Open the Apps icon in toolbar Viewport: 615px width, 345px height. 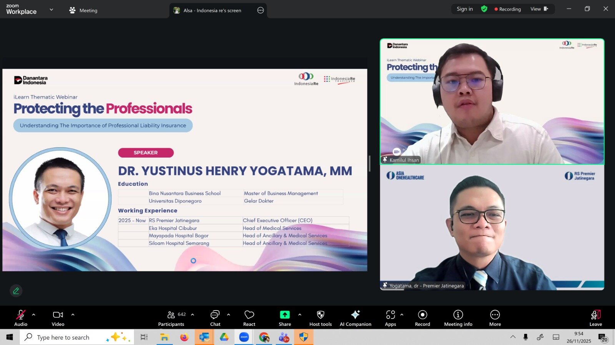click(x=390, y=318)
